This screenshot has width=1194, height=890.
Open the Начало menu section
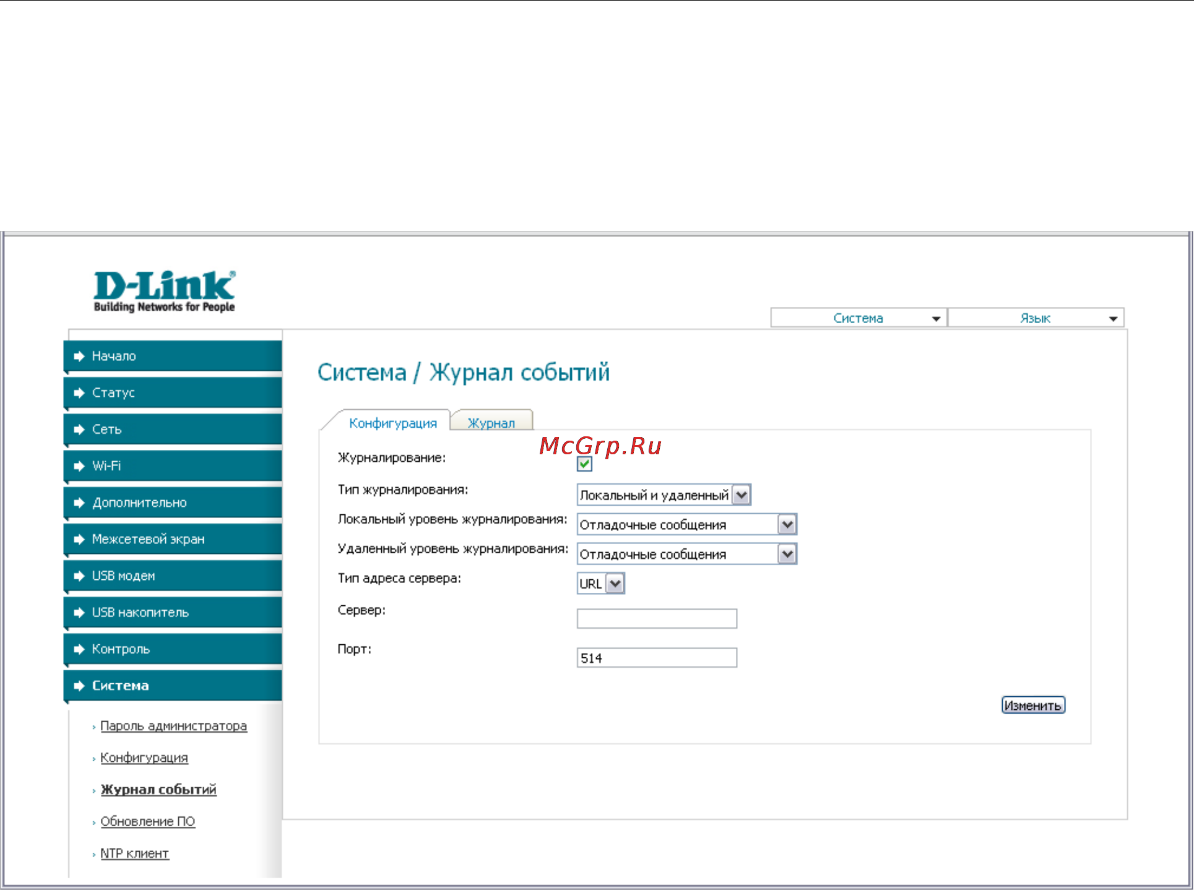(x=173, y=356)
